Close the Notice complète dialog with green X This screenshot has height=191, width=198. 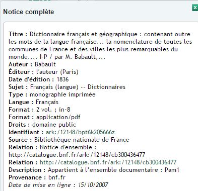pyautogui.click(x=195, y=8)
